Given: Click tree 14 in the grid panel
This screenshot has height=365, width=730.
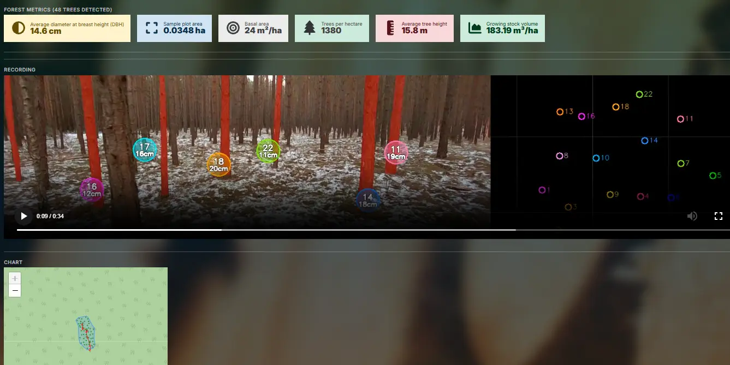Looking at the screenshot, I should tap(644, 140).
